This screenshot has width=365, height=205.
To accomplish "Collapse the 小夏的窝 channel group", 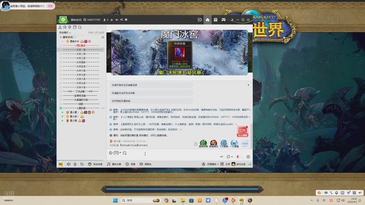I will pyautogui.click(x=61, y=108).
